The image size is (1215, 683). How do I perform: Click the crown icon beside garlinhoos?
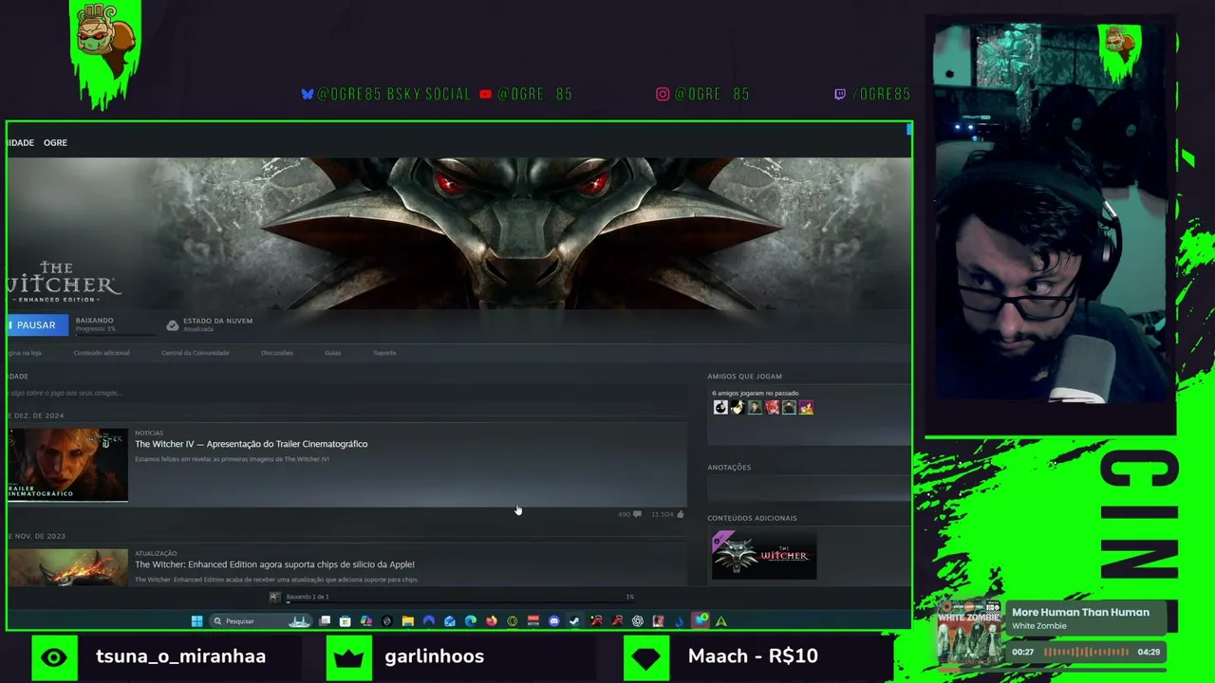[349, 657]
